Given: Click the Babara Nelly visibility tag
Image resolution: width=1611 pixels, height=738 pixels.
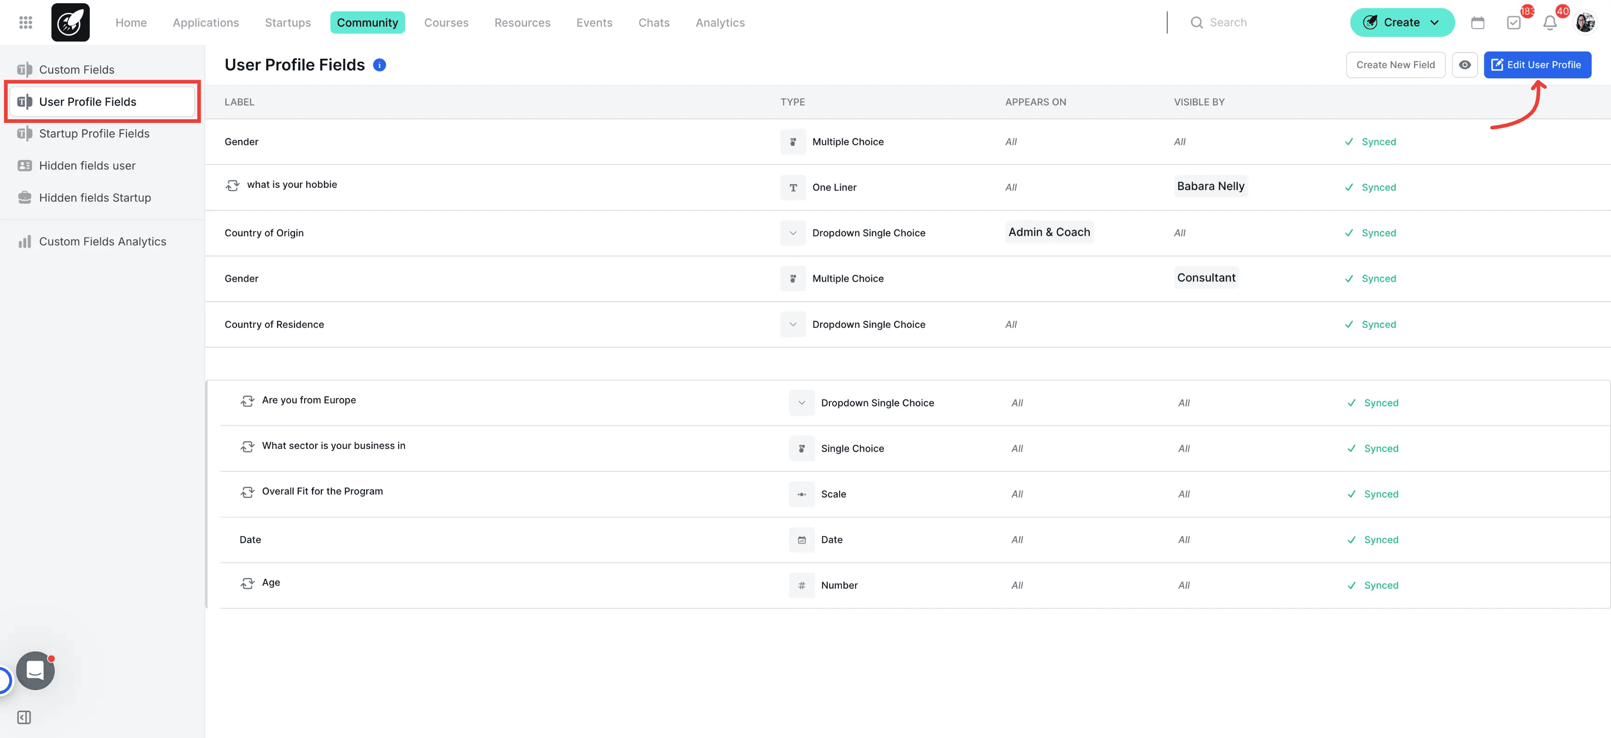Looking at the screenshot, I should 1210,186.
